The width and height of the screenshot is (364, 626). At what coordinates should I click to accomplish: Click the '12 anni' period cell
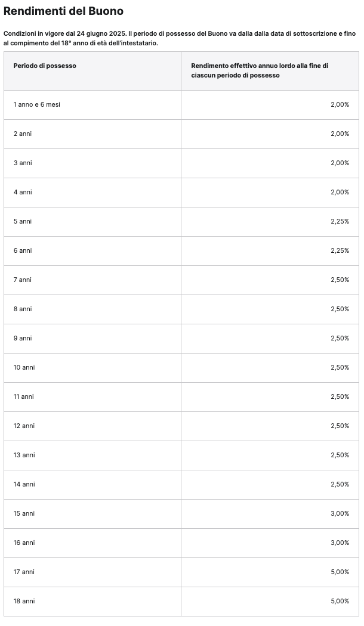pyautogui.click(x=24, y=426)
